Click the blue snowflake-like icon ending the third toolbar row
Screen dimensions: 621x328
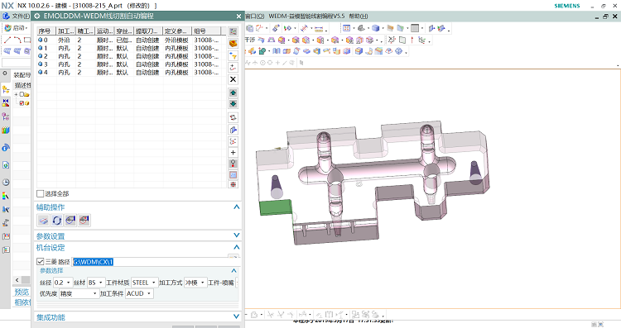pyautogui.click(x=399, y=51)
